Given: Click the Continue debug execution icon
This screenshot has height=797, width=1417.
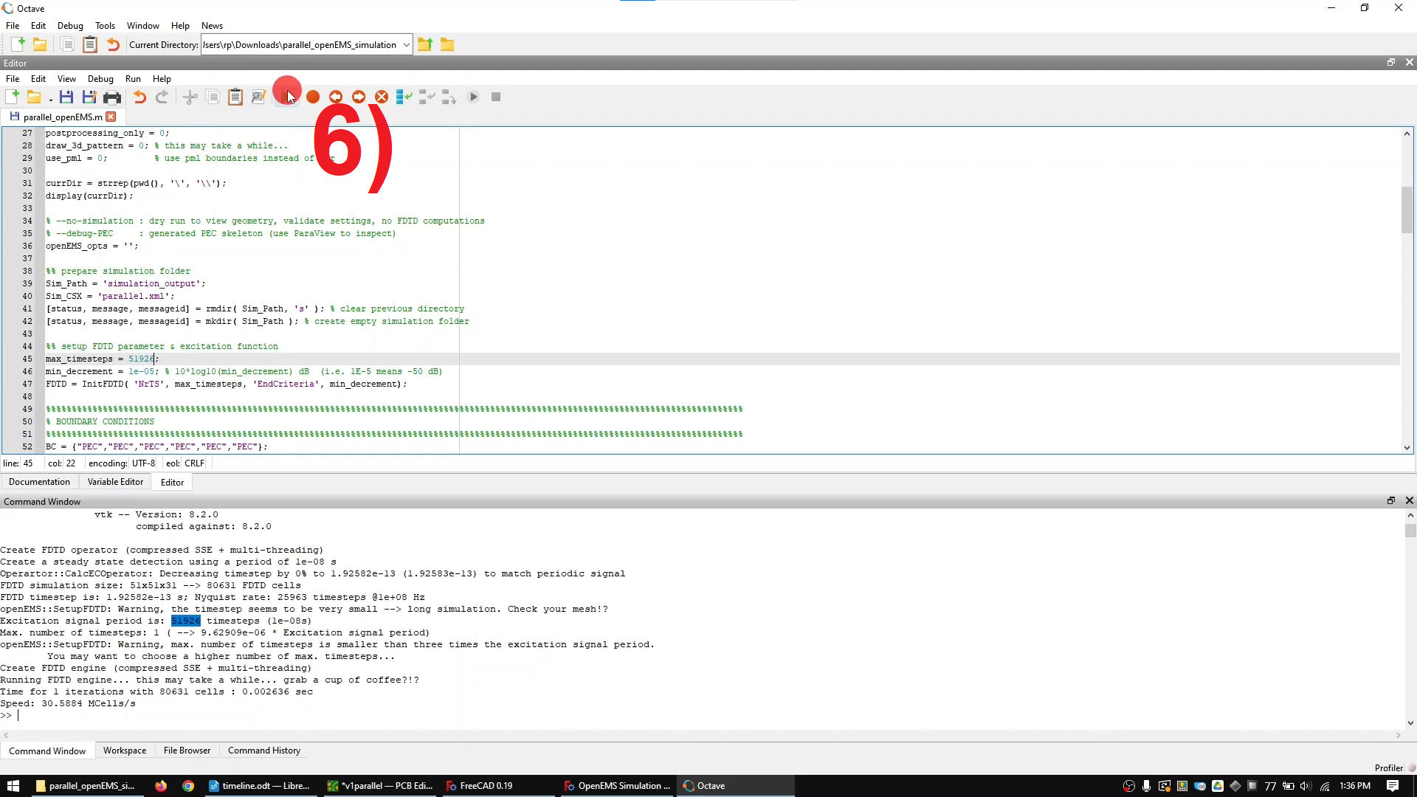Looking at the screenshot, I should (x=472, y=97).
